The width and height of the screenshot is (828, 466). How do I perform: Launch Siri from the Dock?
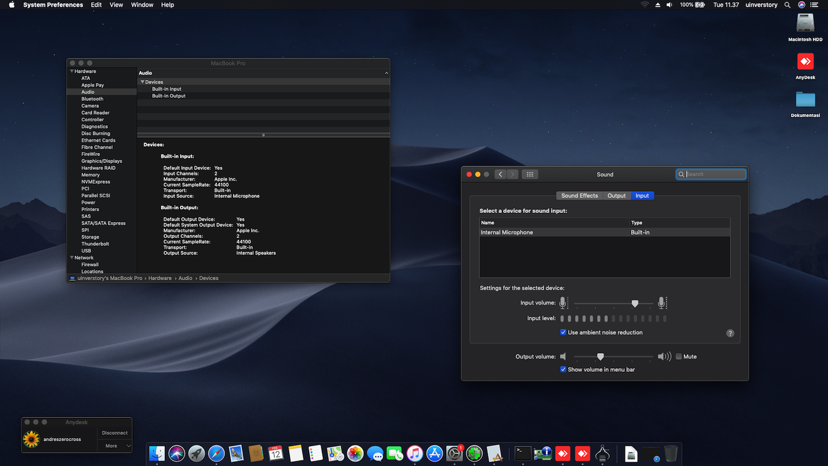[177, 453]
